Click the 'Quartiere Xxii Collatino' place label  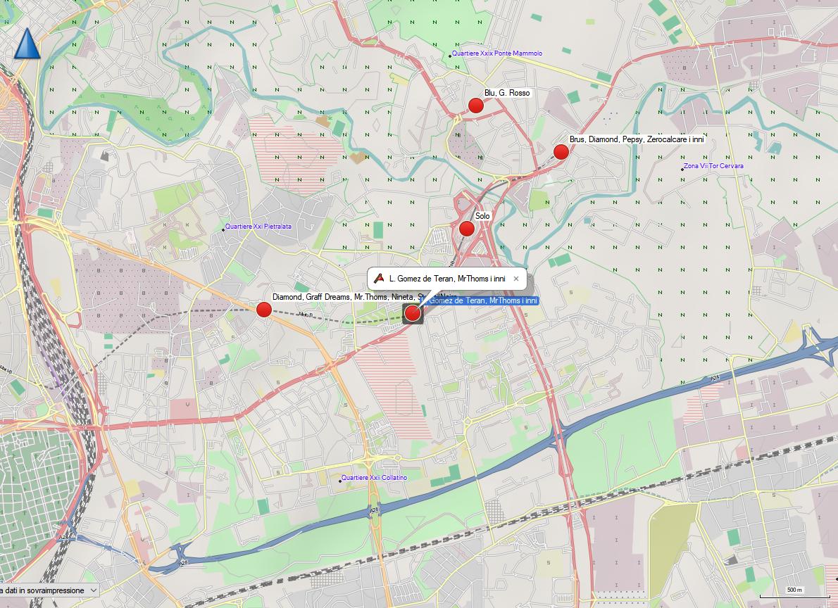(374, 479)
